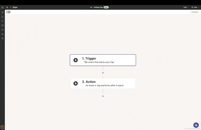Open the status activity sidebar icon
Screen dimensions: 201x130
pos(3,34)
